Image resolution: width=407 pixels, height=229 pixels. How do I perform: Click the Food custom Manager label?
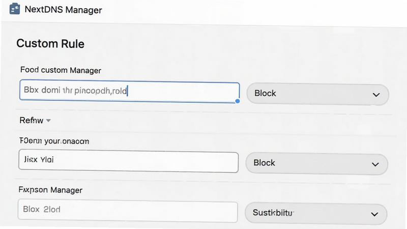(61, 70)
